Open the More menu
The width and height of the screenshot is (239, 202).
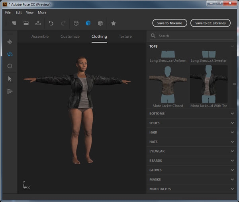[x=42, y=12]
